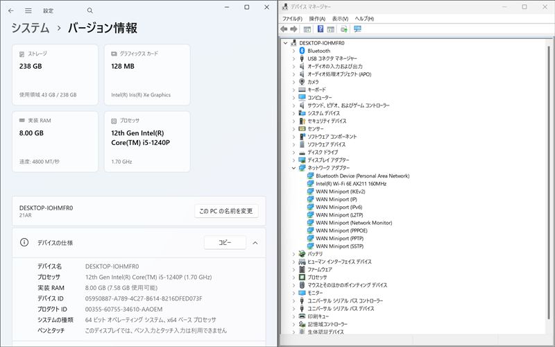Image resolution: width=555 pixels, height=347 pixels.
Task: Open the ファイル(F) menu
Action: click(x=292, y=18)
